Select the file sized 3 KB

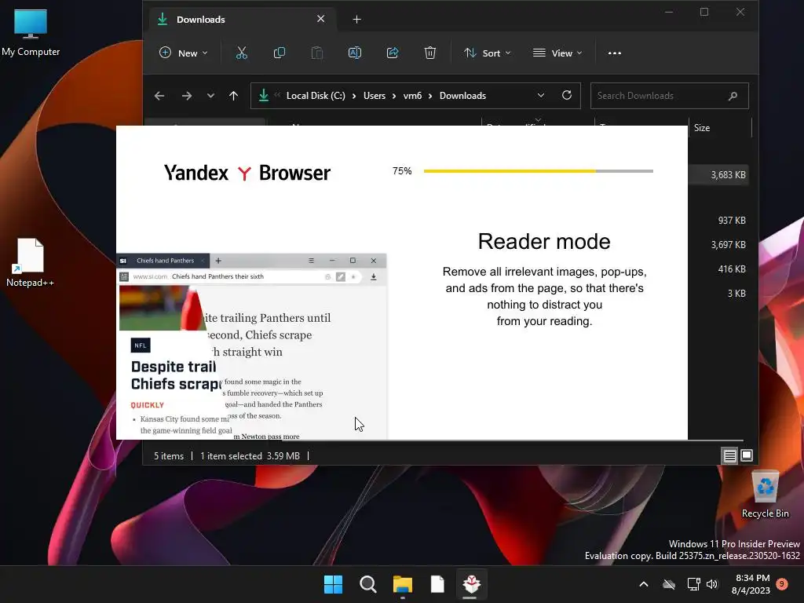pos(736,294)
